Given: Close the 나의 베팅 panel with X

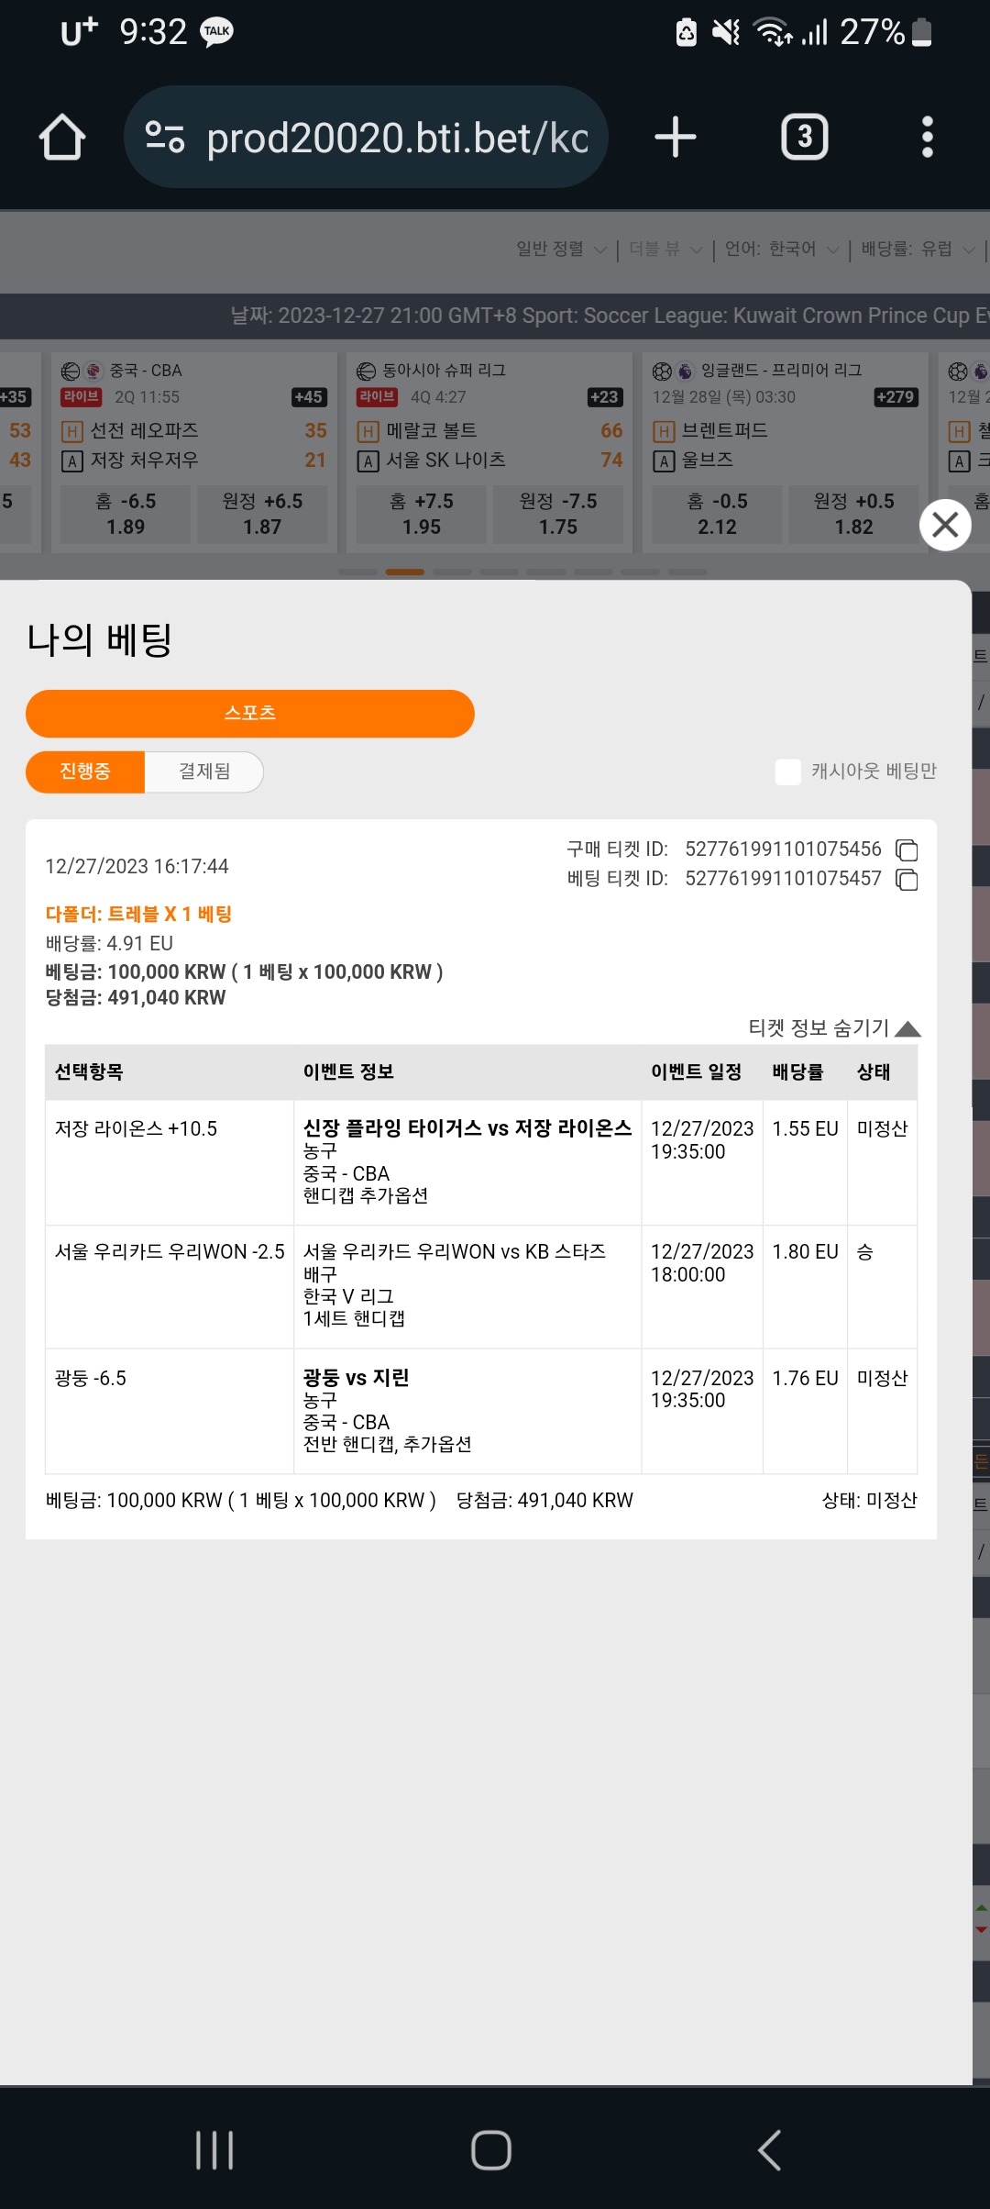Looking at the screenshot, I should click(945, 525).
